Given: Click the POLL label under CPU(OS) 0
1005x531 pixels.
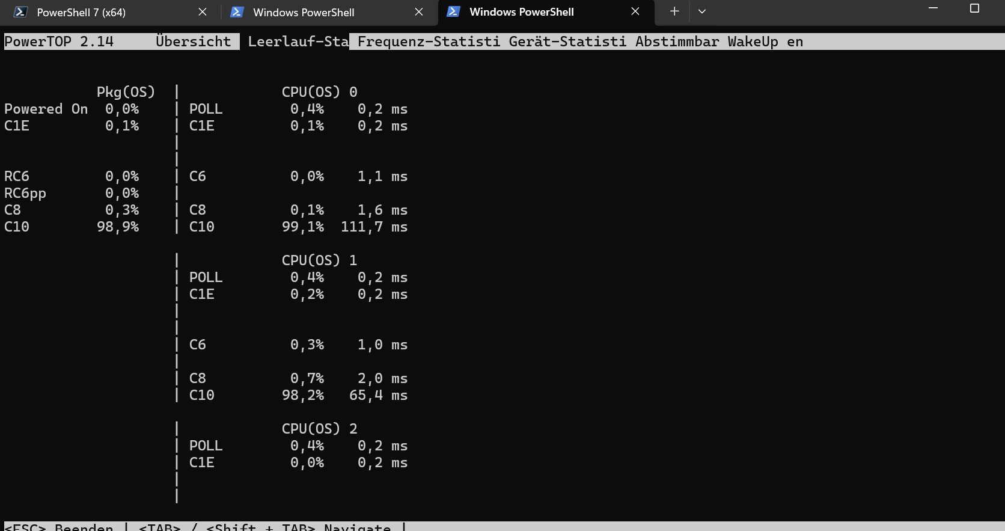Looking at the screenshot, I should (x=206, y=109).
